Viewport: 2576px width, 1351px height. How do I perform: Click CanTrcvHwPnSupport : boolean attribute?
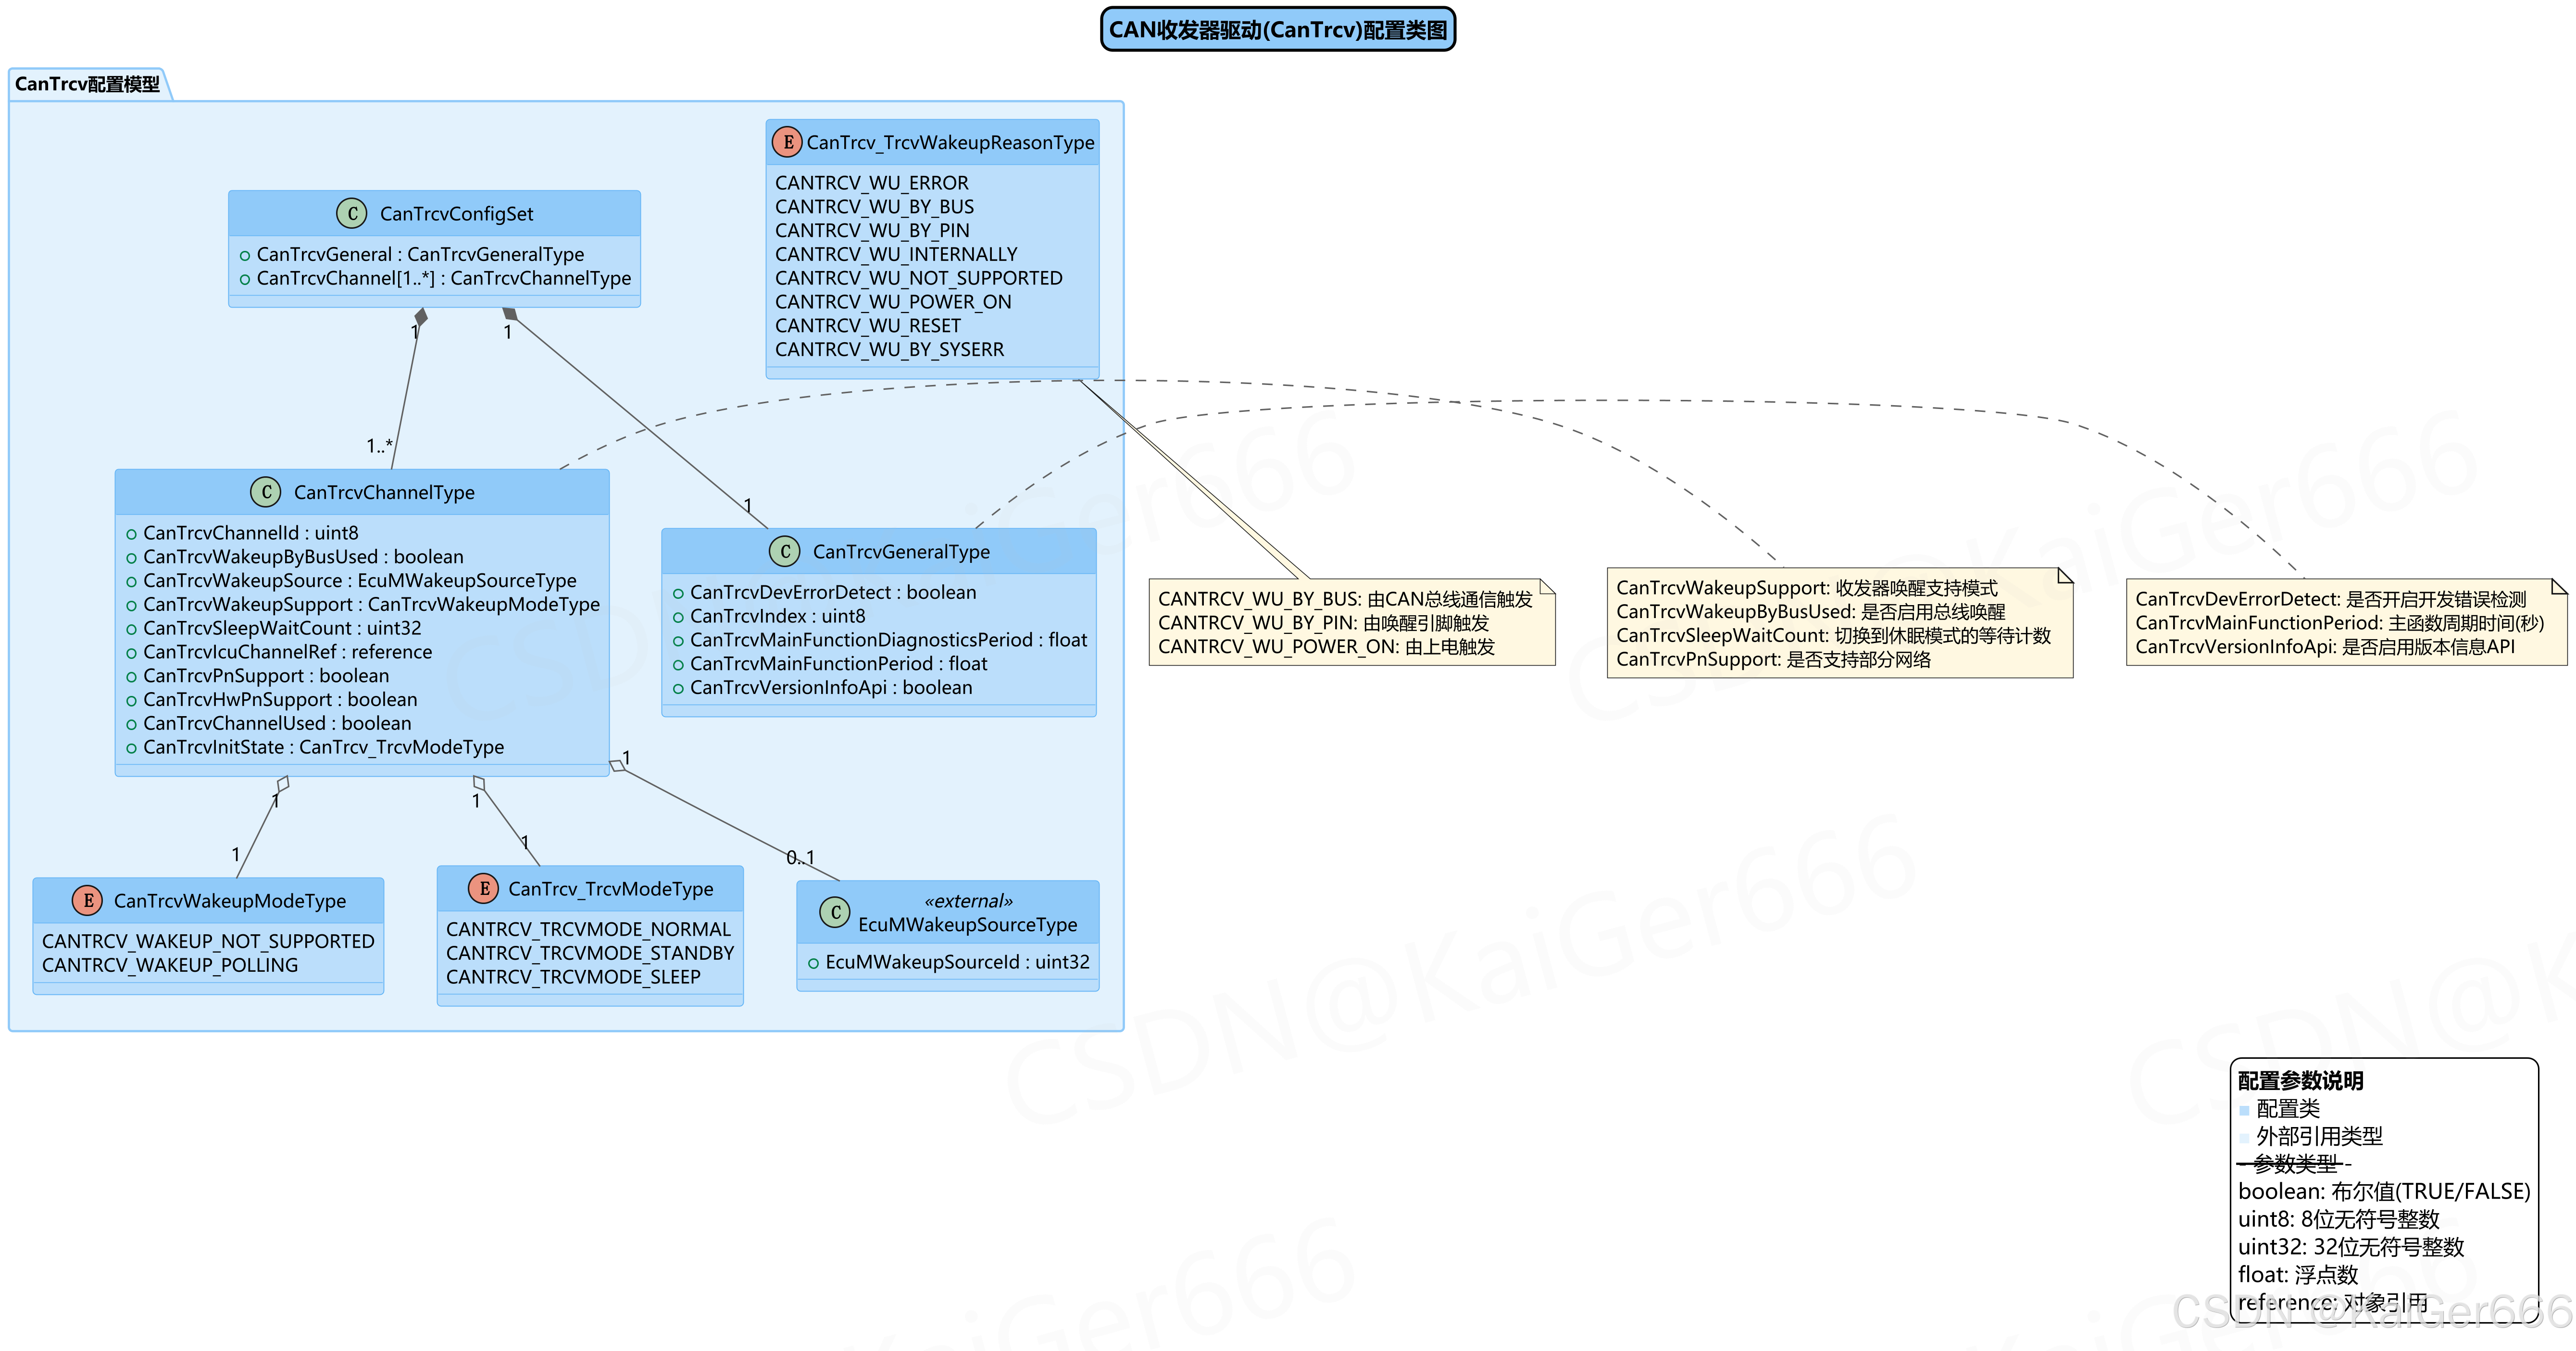pos(280,700)
